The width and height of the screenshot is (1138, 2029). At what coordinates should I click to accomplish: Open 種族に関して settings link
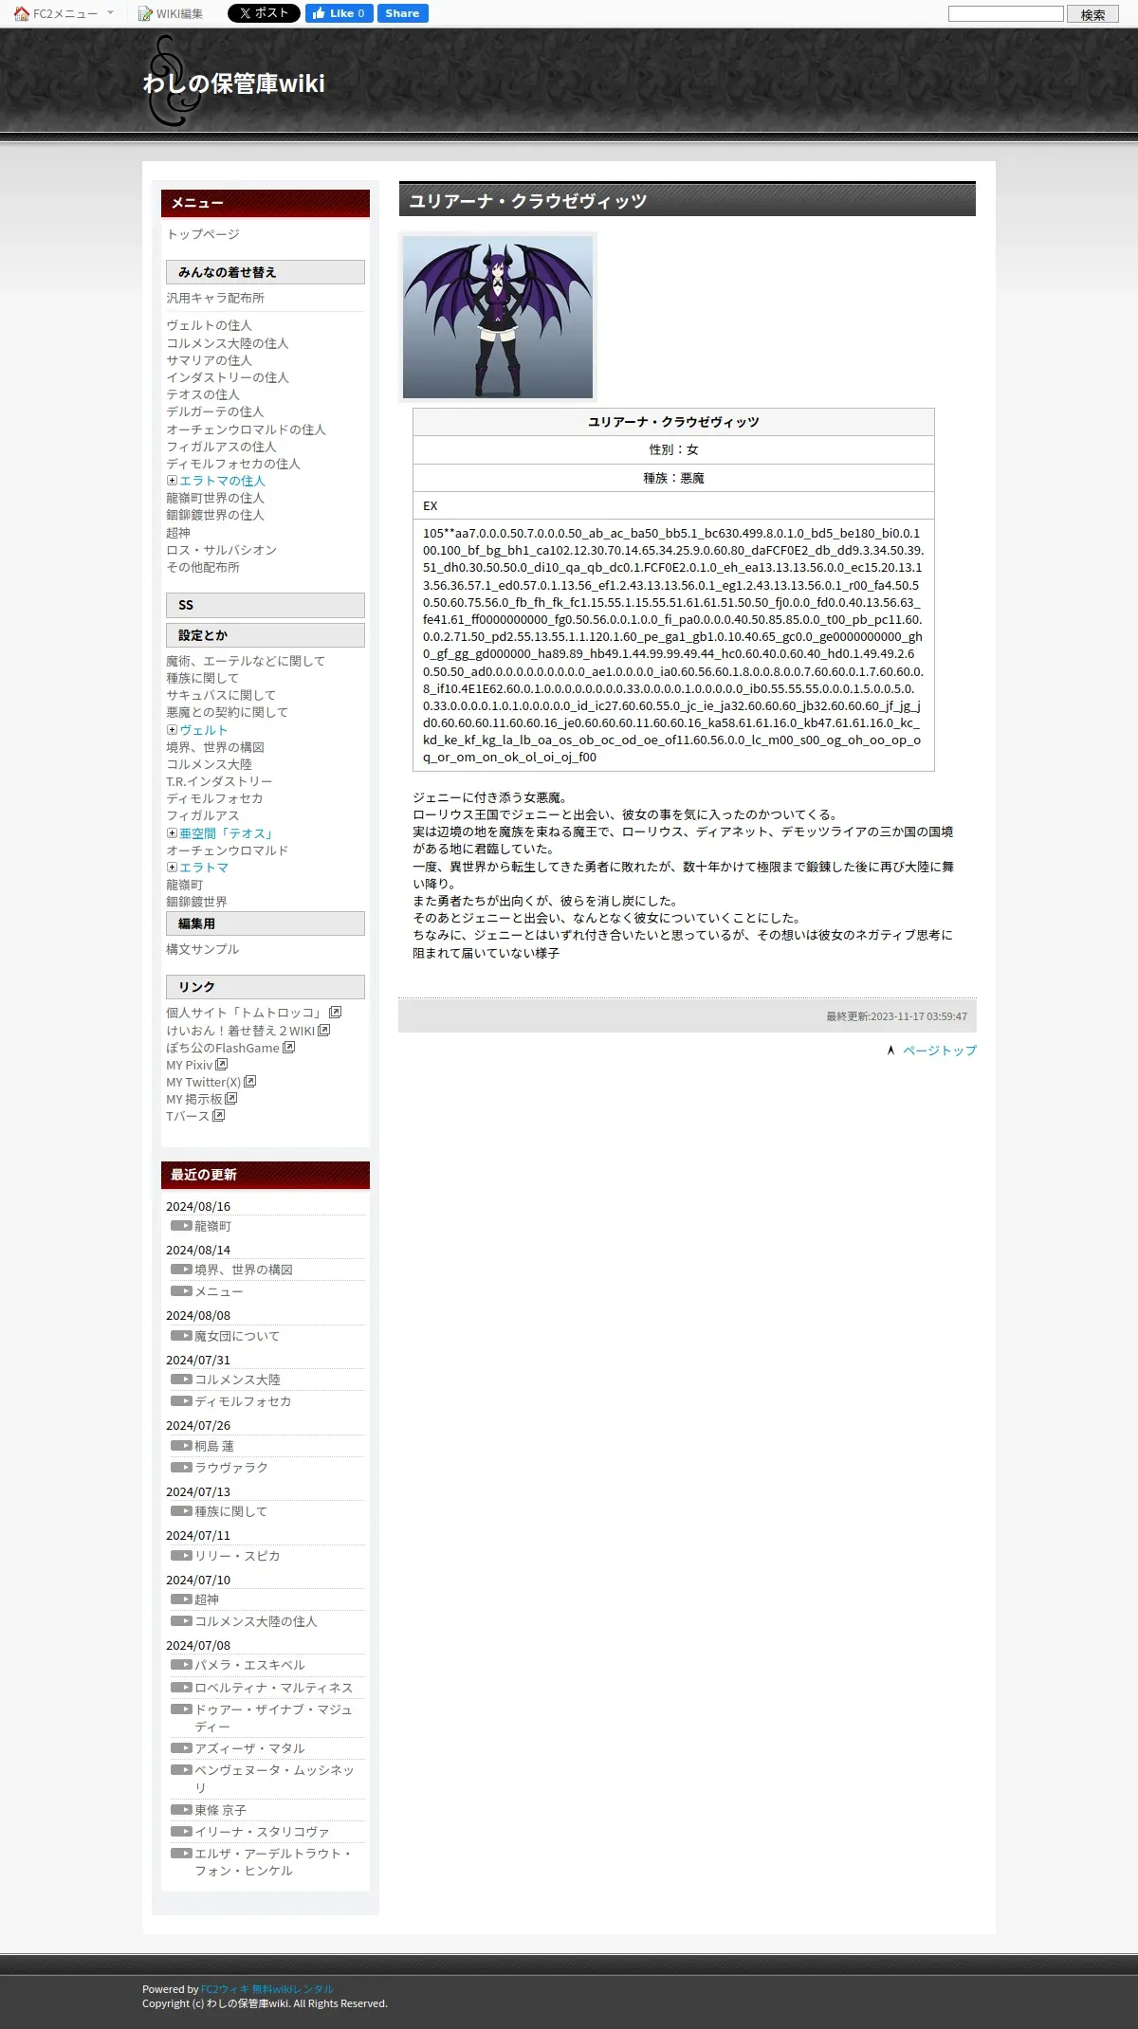(203, 678)
